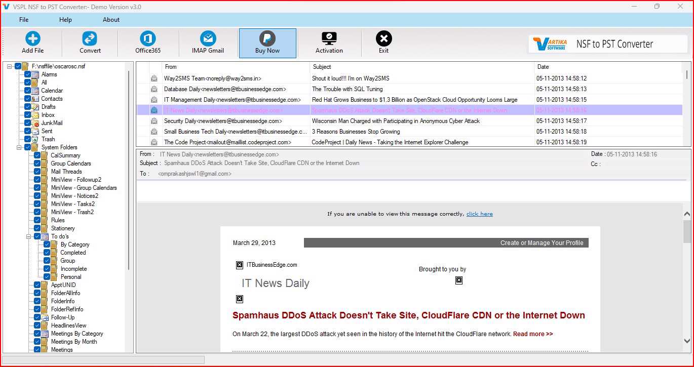The height and width of the screenshot is (367, 694).
Task: Sort emails by the Date column header
Action: click(608, 67)
